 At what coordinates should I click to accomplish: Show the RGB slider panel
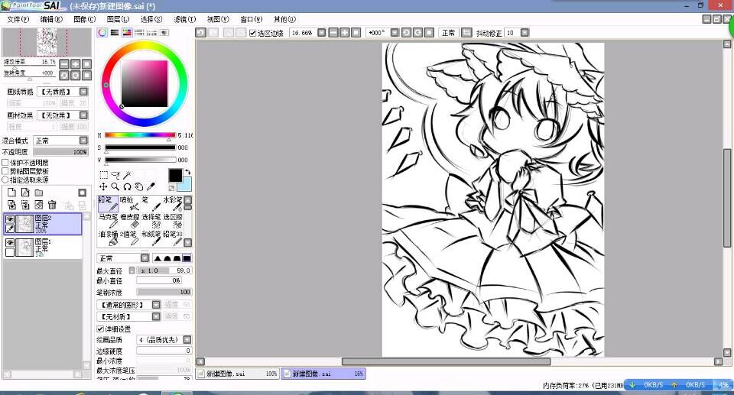[115, 33]
